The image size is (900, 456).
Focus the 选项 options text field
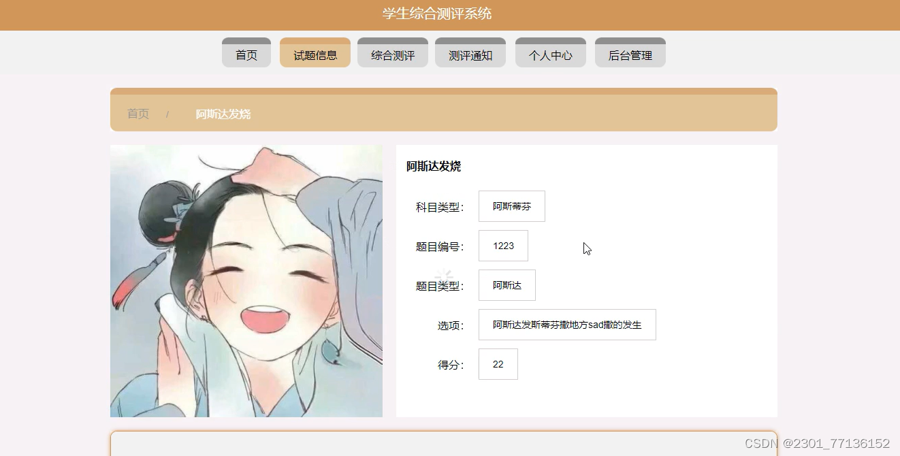click(567, 325)
